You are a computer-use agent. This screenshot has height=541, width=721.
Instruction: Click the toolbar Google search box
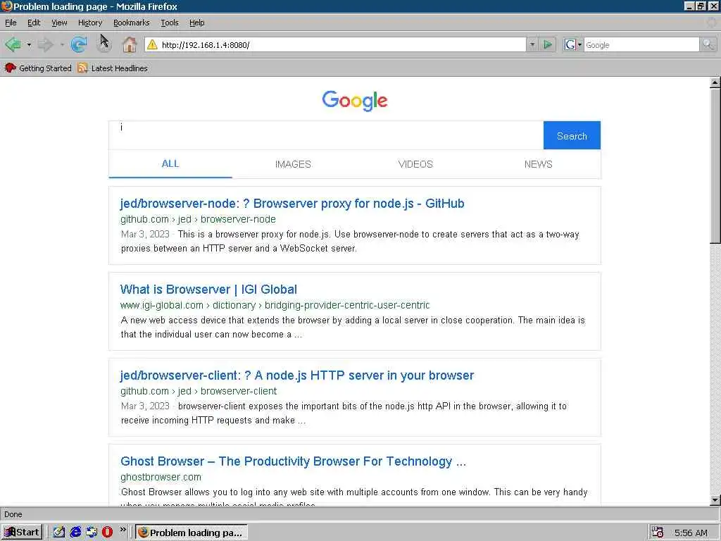[641, 44]
